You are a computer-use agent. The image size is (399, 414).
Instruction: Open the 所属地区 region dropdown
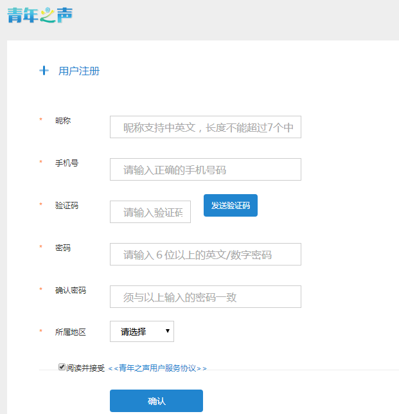tap(142, 332)
